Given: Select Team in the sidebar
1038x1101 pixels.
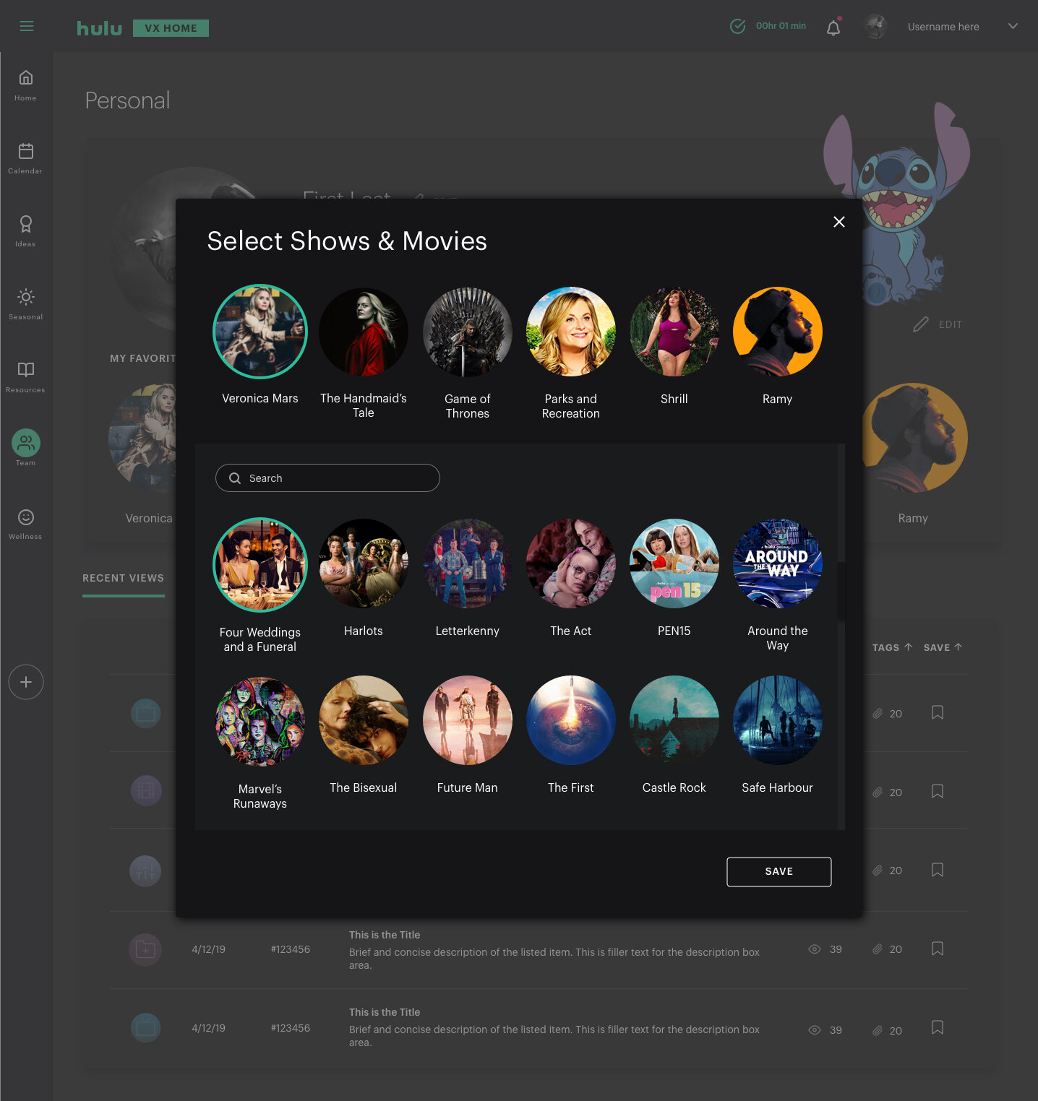Looking at the screenshot, I should (25, 447).
